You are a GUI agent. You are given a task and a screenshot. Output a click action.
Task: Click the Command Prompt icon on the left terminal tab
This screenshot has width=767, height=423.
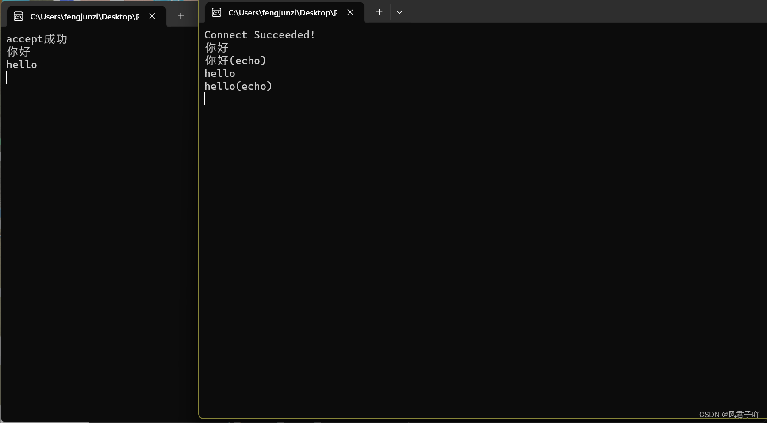(18, 16)
